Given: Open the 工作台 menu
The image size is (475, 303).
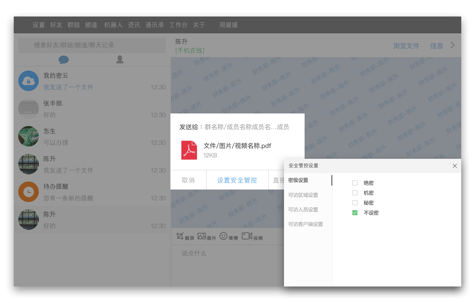Looking at the screenshot, I should click(x=178, y=25).
